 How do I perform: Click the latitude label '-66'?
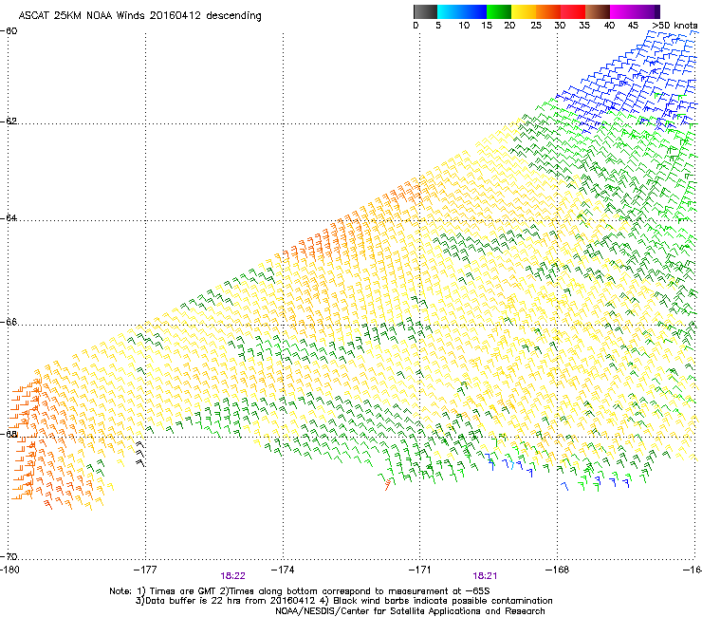9,322
